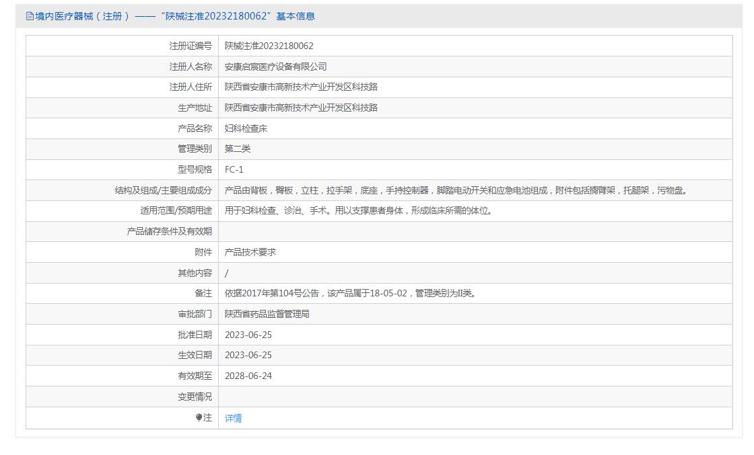Click the 批准日期 label
Screen dimensions: 754x455
pyautogui.click(x=195, y=335)
